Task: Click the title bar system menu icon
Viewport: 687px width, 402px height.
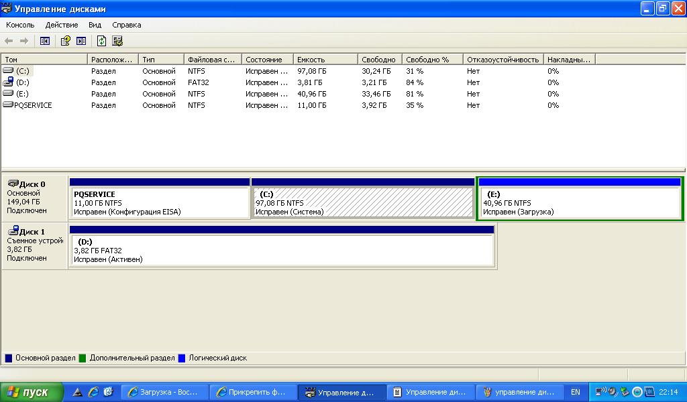Action: click(x=7, y=8)
